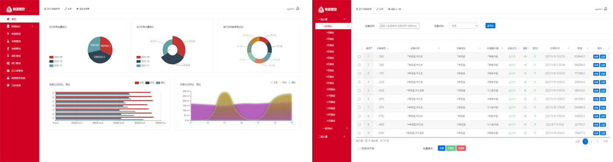This screenshot has width=613, height=162.
Task: Select 路灯管控 lightbulb icon in sidebar
Action: coord(8,56)
